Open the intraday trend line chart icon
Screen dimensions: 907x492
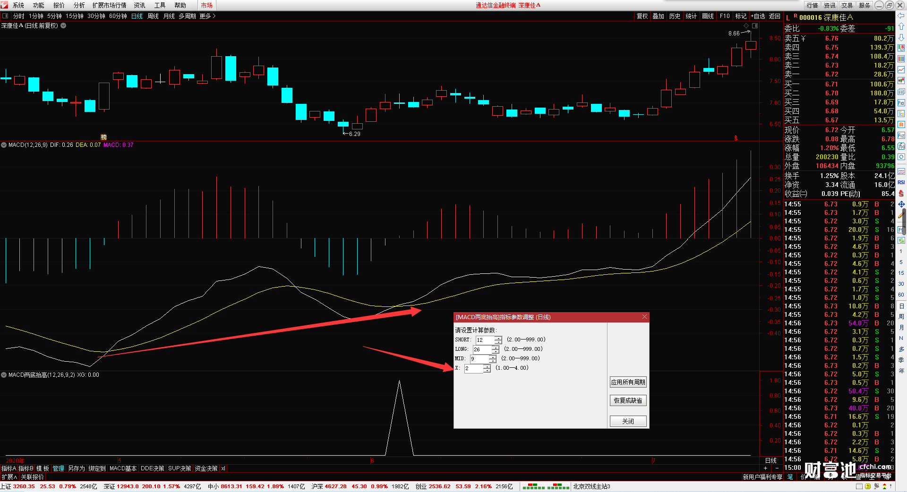pos(901,70)
